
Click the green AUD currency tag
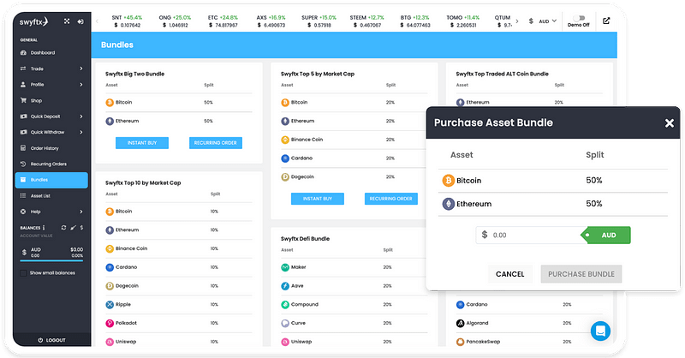[x=605, y=236]
